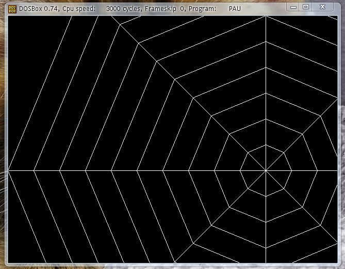Viewport: 345px width, 269px height.
Task: Minimize the DOSBox window
Action: (293, 7)
